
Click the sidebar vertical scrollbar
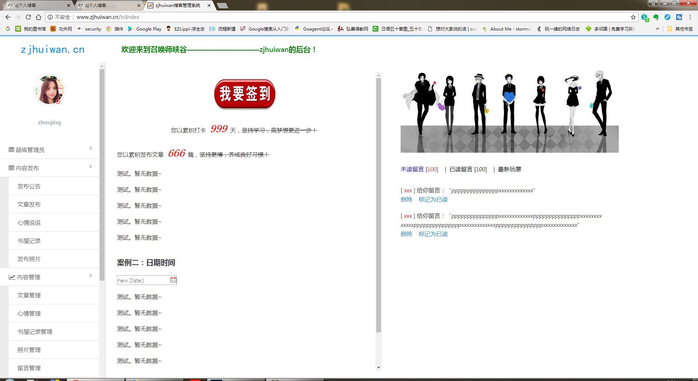pyautogui.click(x=102, y=175)
